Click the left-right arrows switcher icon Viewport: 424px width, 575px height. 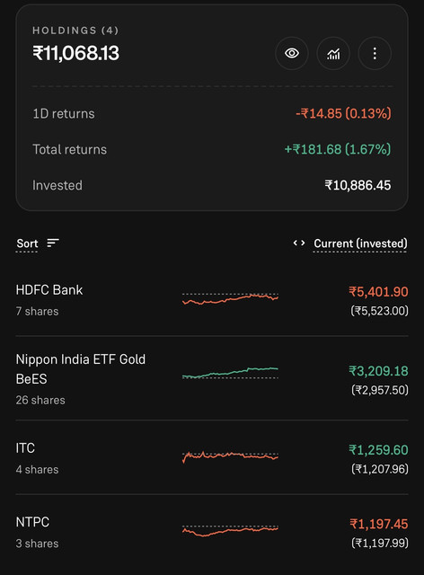point(299,243)
